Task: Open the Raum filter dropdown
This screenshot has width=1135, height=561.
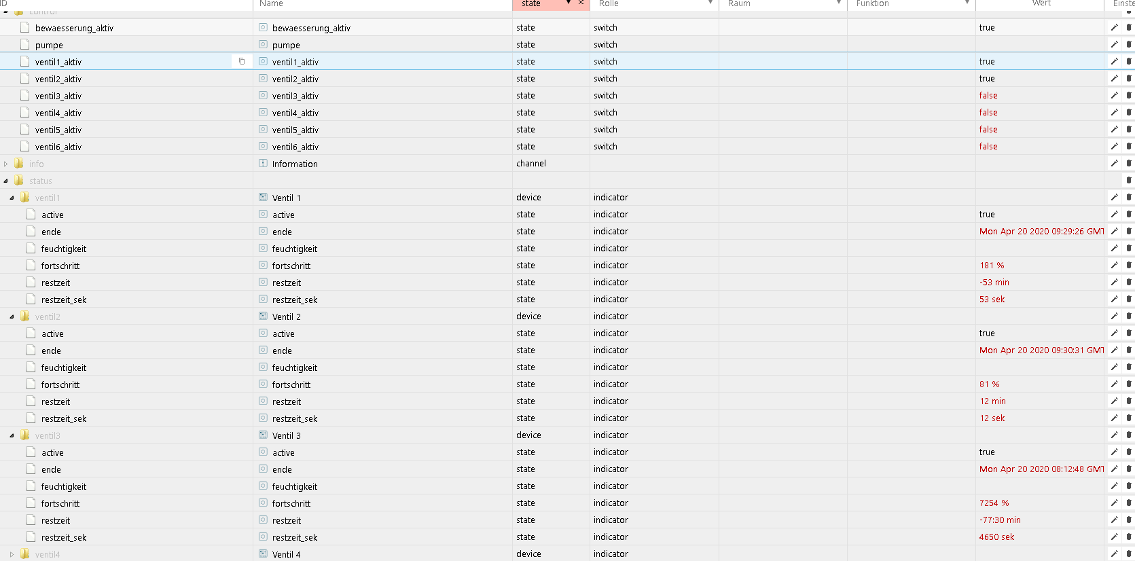Action: pyautogui.click(x=839, y=3)
